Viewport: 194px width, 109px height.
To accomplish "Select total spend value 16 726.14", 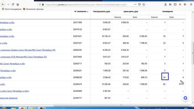I will [x=106, y=36].
